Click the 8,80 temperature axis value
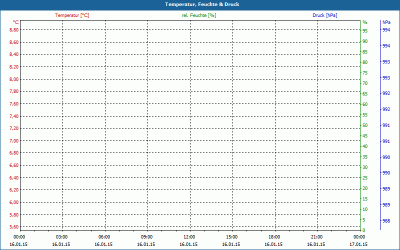400x250 pixels. click(x=14, y=30)
